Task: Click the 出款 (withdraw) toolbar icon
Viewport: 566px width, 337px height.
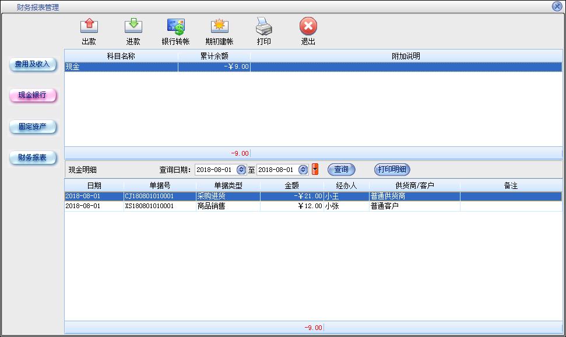Action: tap(89, 27)
